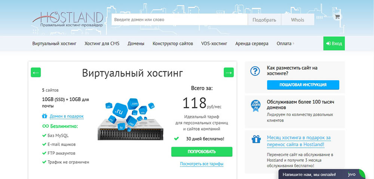Click the infinity icon next to Безлимитно
The height and width of the screenshot is (179, 374).
tap(45, 126)
